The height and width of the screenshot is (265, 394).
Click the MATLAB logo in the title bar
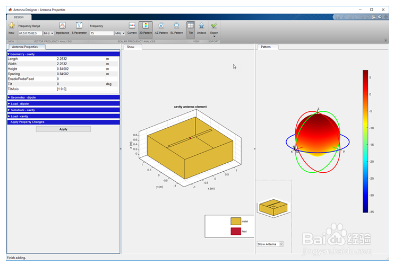point(10,10)
